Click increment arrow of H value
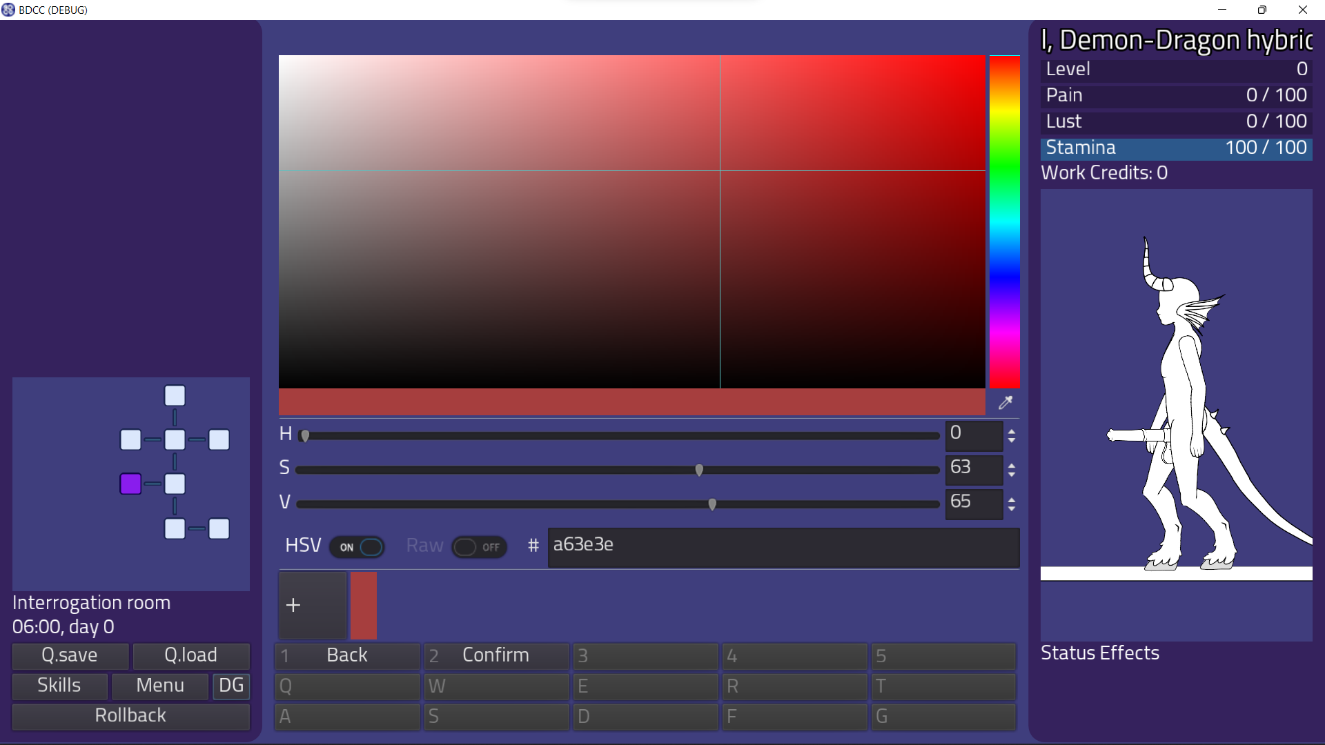Screen dimensions: 1325x745 pyautogui.click(x=1012, y=432)
